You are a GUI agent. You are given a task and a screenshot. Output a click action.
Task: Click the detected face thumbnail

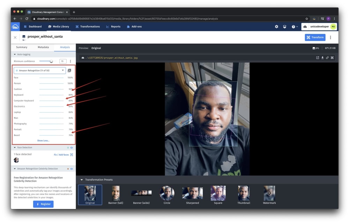click(x=16, y=160)
